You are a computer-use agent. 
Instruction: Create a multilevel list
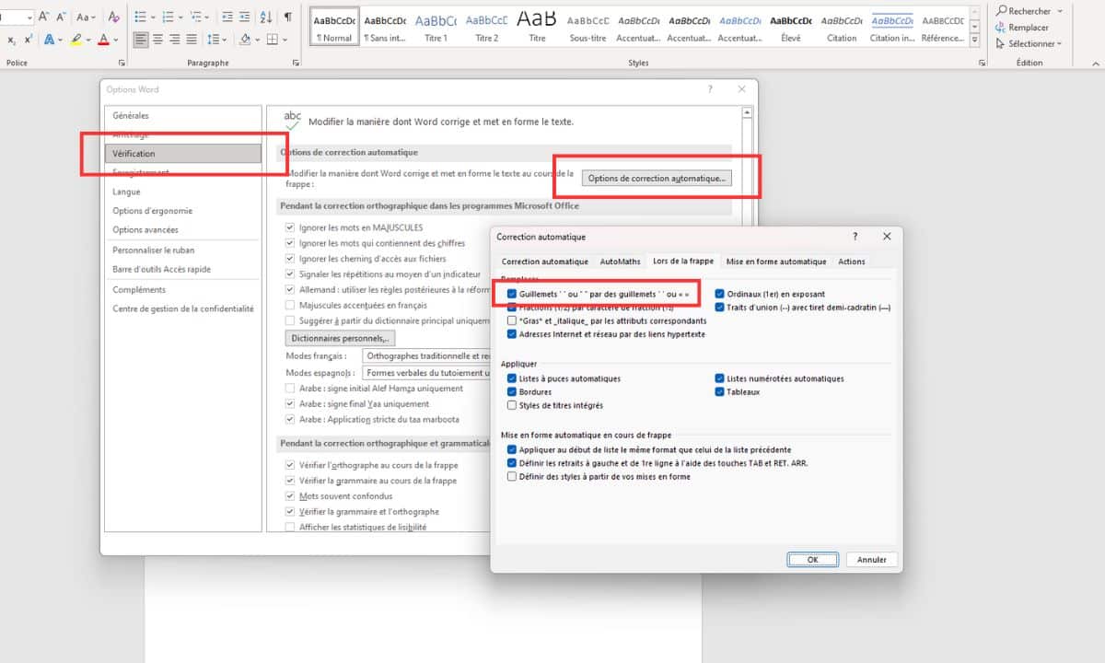[x=198, y=17]
